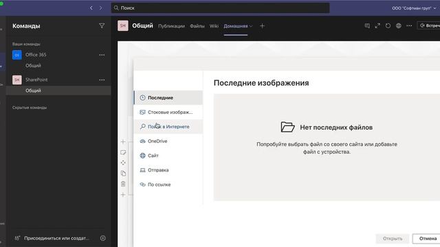Viewport: 440px width, 247px height.
Task: Open the tab conversation icon
Action: point(367,26)
